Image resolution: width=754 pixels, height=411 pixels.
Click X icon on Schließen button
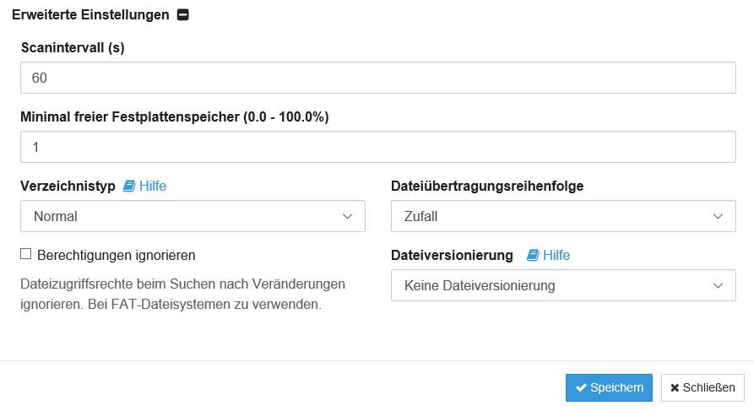[675, 387]
